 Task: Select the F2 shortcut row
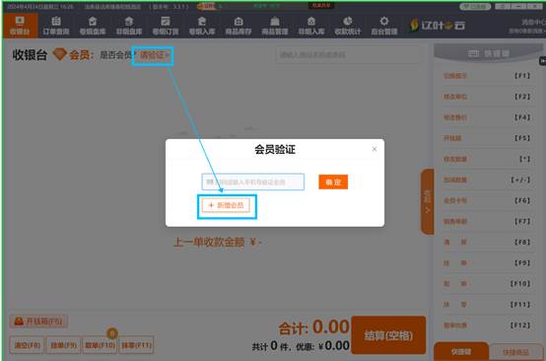487,97
